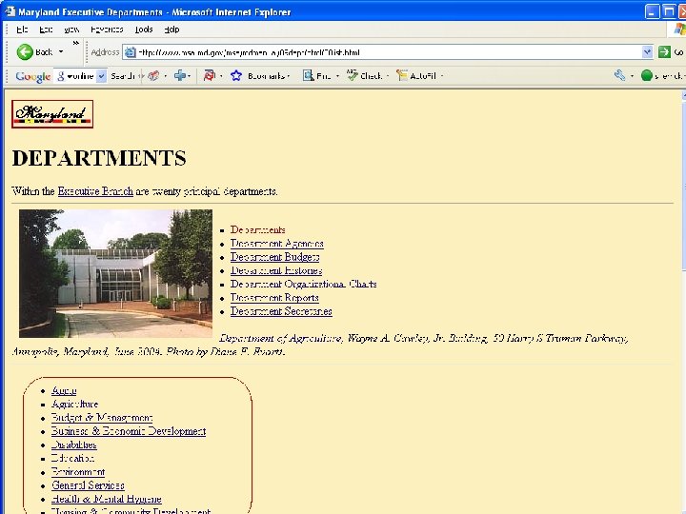Viewport: 686px width, 514px height.
Task: Click the vertical page scrollbar
Action: (x=683, y=302)
